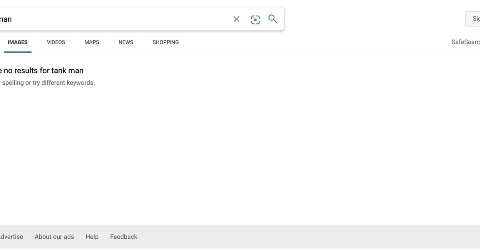Tap the clear icon beside the camera icon
Viewport: 480px width, 252px height.
point(236,19)
